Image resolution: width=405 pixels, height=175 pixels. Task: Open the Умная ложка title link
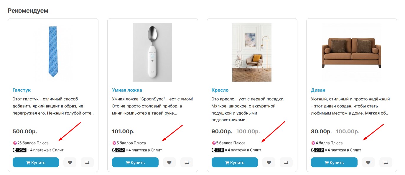(x=127, y=90)
